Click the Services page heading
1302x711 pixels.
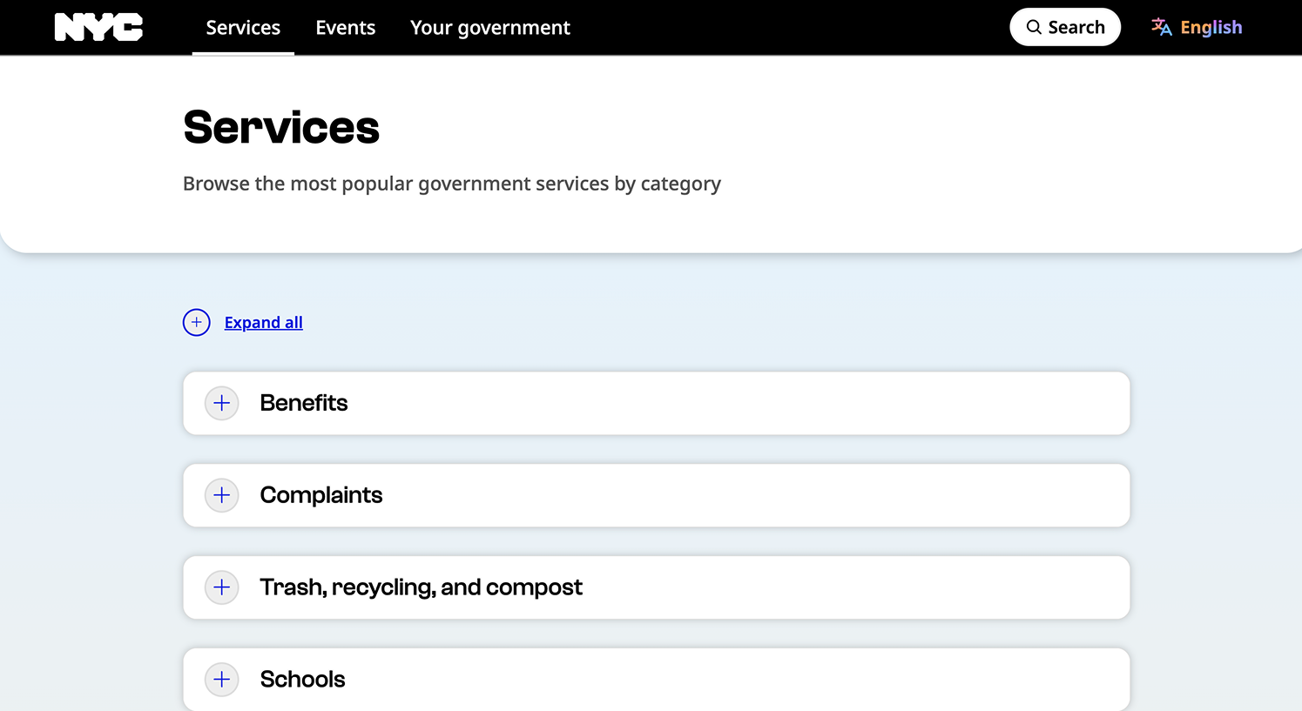click(280, 127)
